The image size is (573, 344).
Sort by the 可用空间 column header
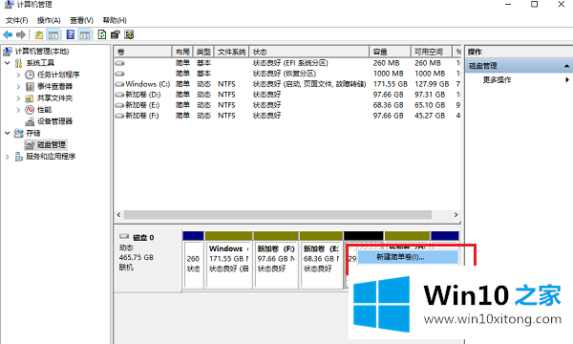coord(432,52)
